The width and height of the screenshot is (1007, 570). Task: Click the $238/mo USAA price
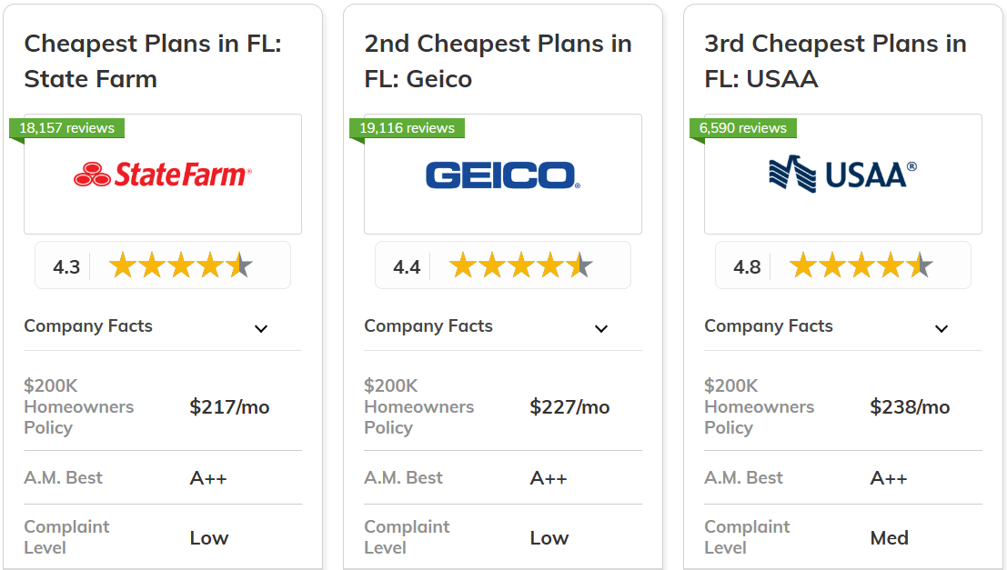(x=910, y=407)
